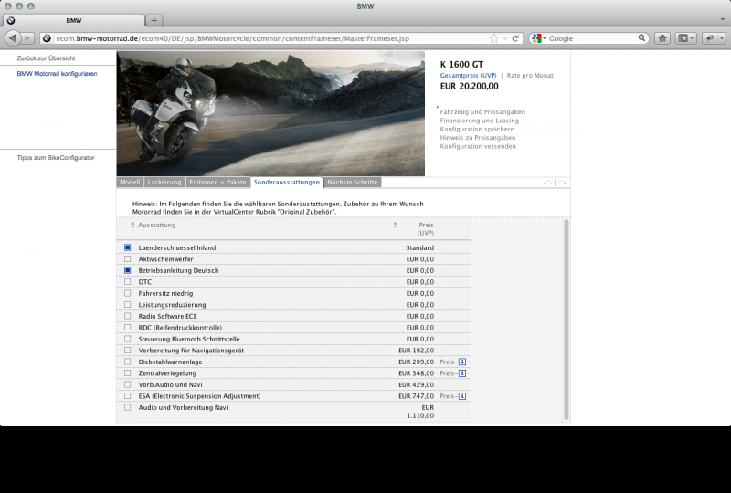Go back using the browser back arrow
Image resolution: width=731 pixels, height=493 pixels.
point(13,37)
